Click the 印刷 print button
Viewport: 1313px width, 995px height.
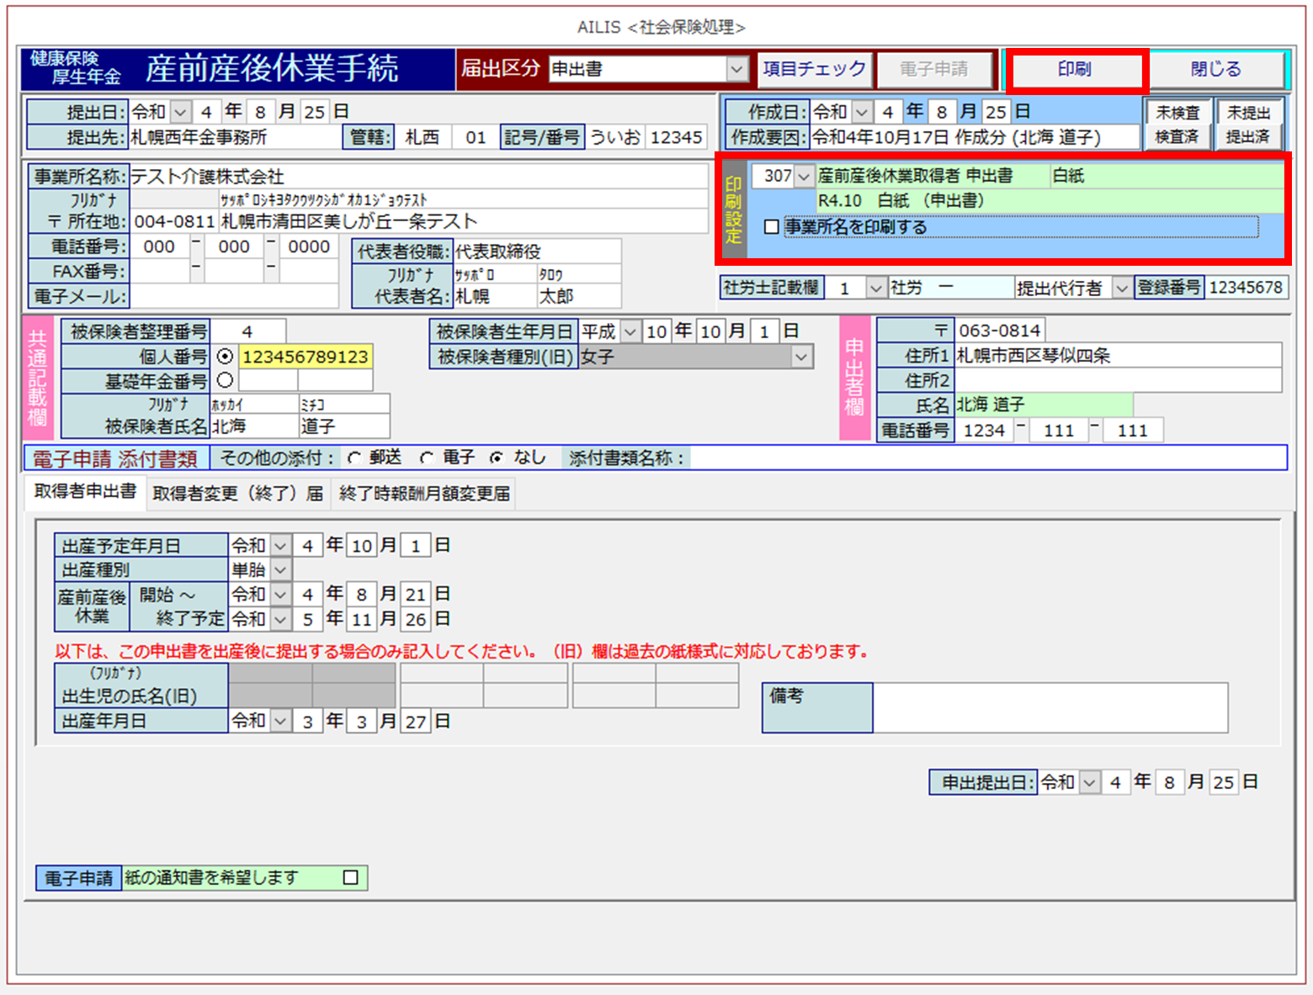tap(1076, 70)
